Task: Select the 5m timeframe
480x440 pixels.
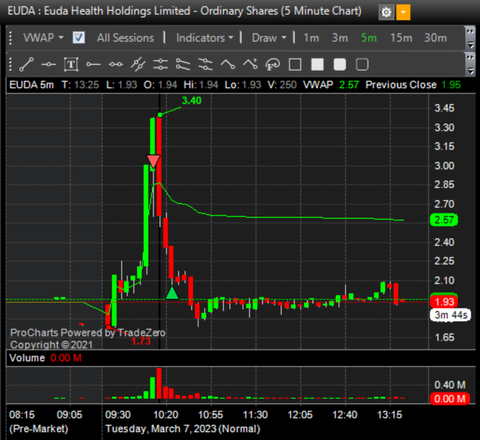Action: click(369, 38)
